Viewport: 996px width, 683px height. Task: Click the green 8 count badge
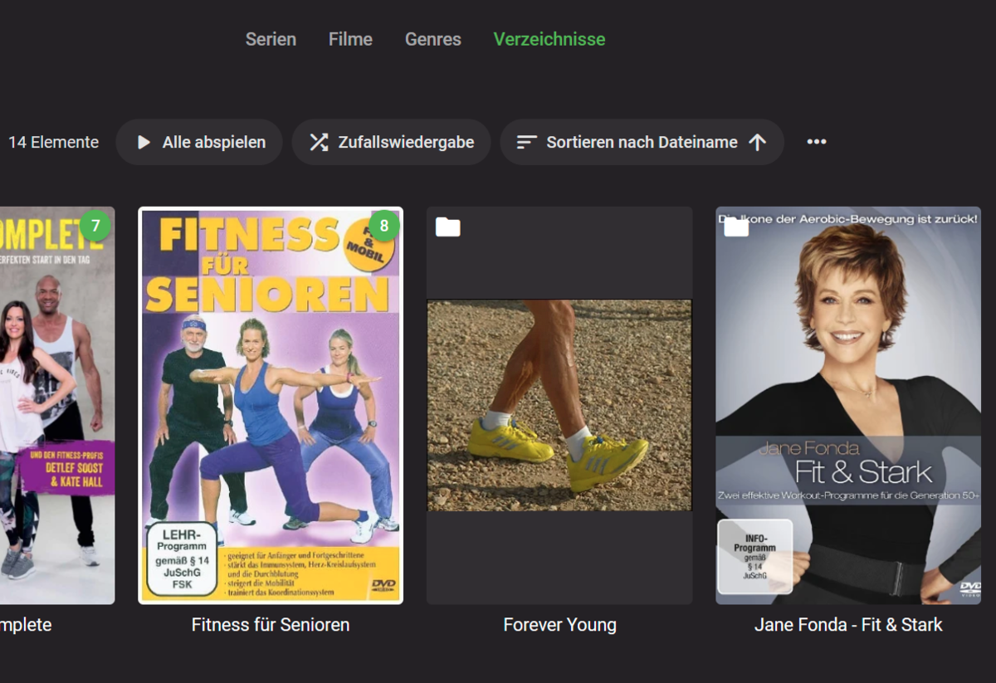coord(383,226)
